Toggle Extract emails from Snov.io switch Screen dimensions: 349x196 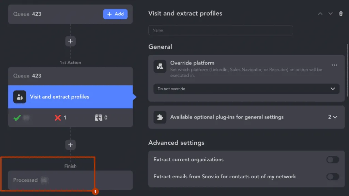(333, 177)
